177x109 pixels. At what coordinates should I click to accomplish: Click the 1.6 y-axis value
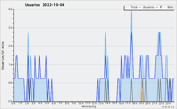(x=10, y=65)
